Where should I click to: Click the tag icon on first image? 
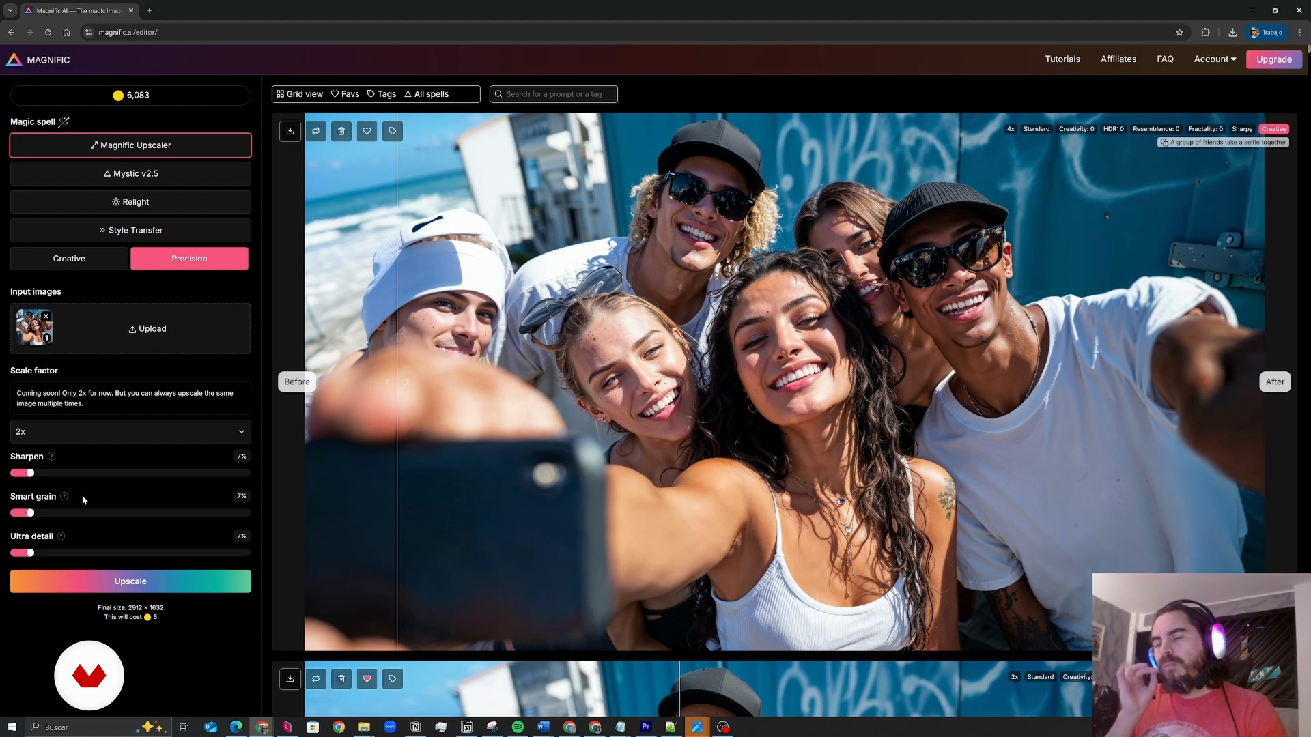click(393, 131)
